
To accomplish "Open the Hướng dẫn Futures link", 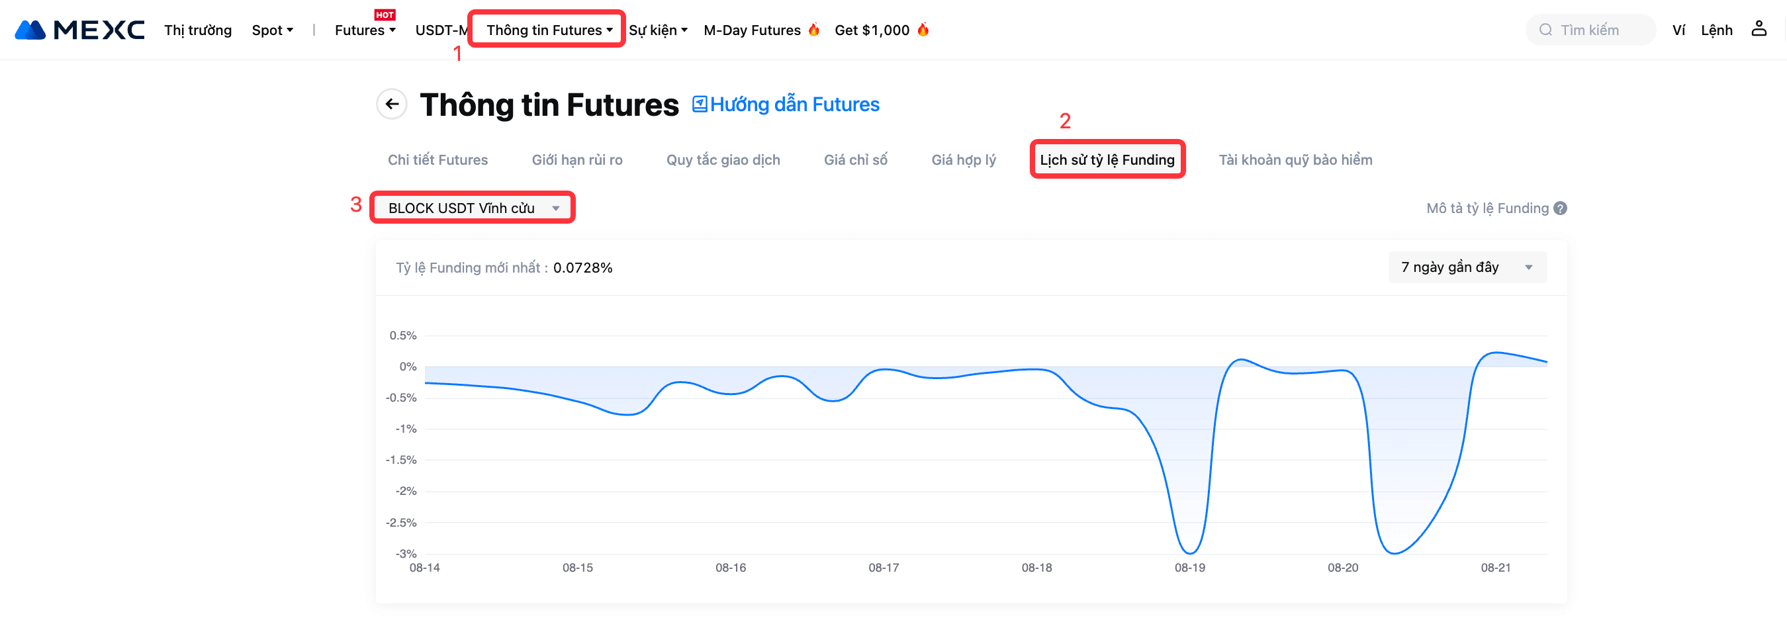I will point(794,104).
